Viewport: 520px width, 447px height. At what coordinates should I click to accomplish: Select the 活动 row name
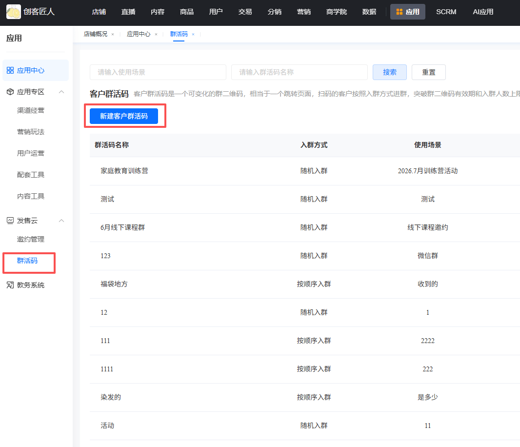pos(107,426)
